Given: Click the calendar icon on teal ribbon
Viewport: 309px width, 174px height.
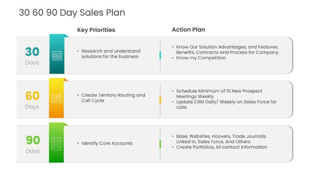Looking at the screenshot, I should [57, 55].
